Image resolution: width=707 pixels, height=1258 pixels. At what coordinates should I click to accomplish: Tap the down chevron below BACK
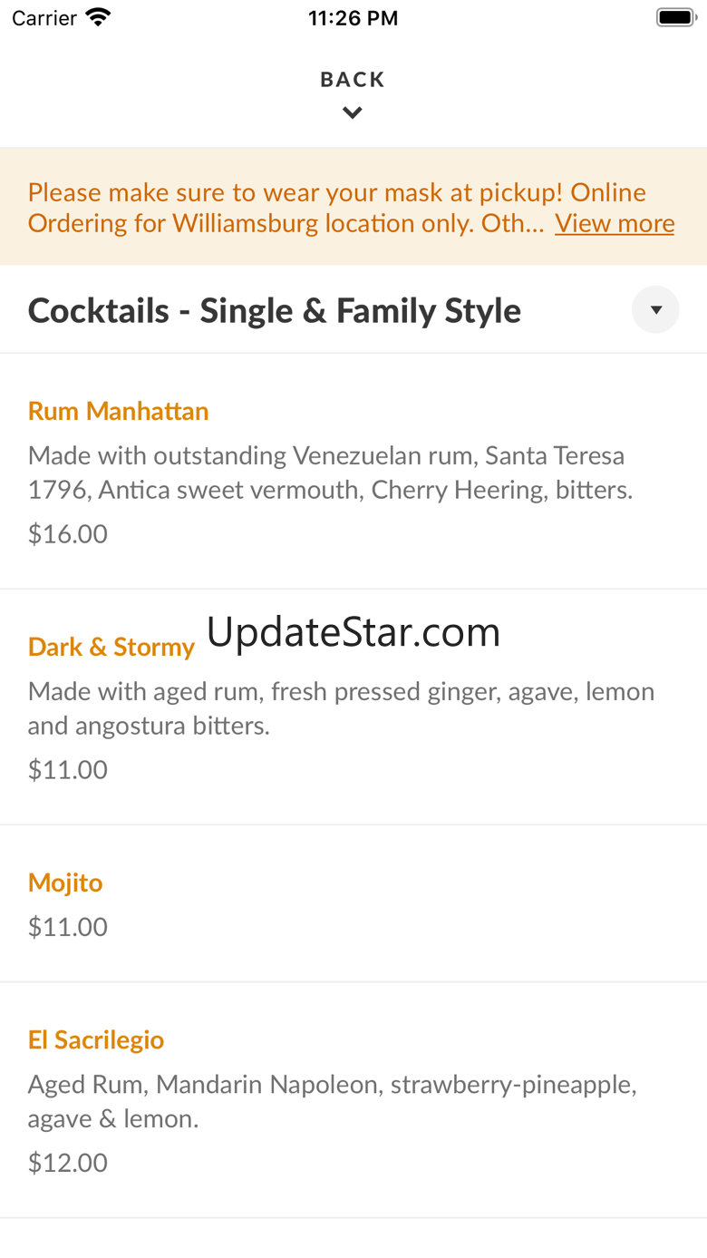point(353,113)
